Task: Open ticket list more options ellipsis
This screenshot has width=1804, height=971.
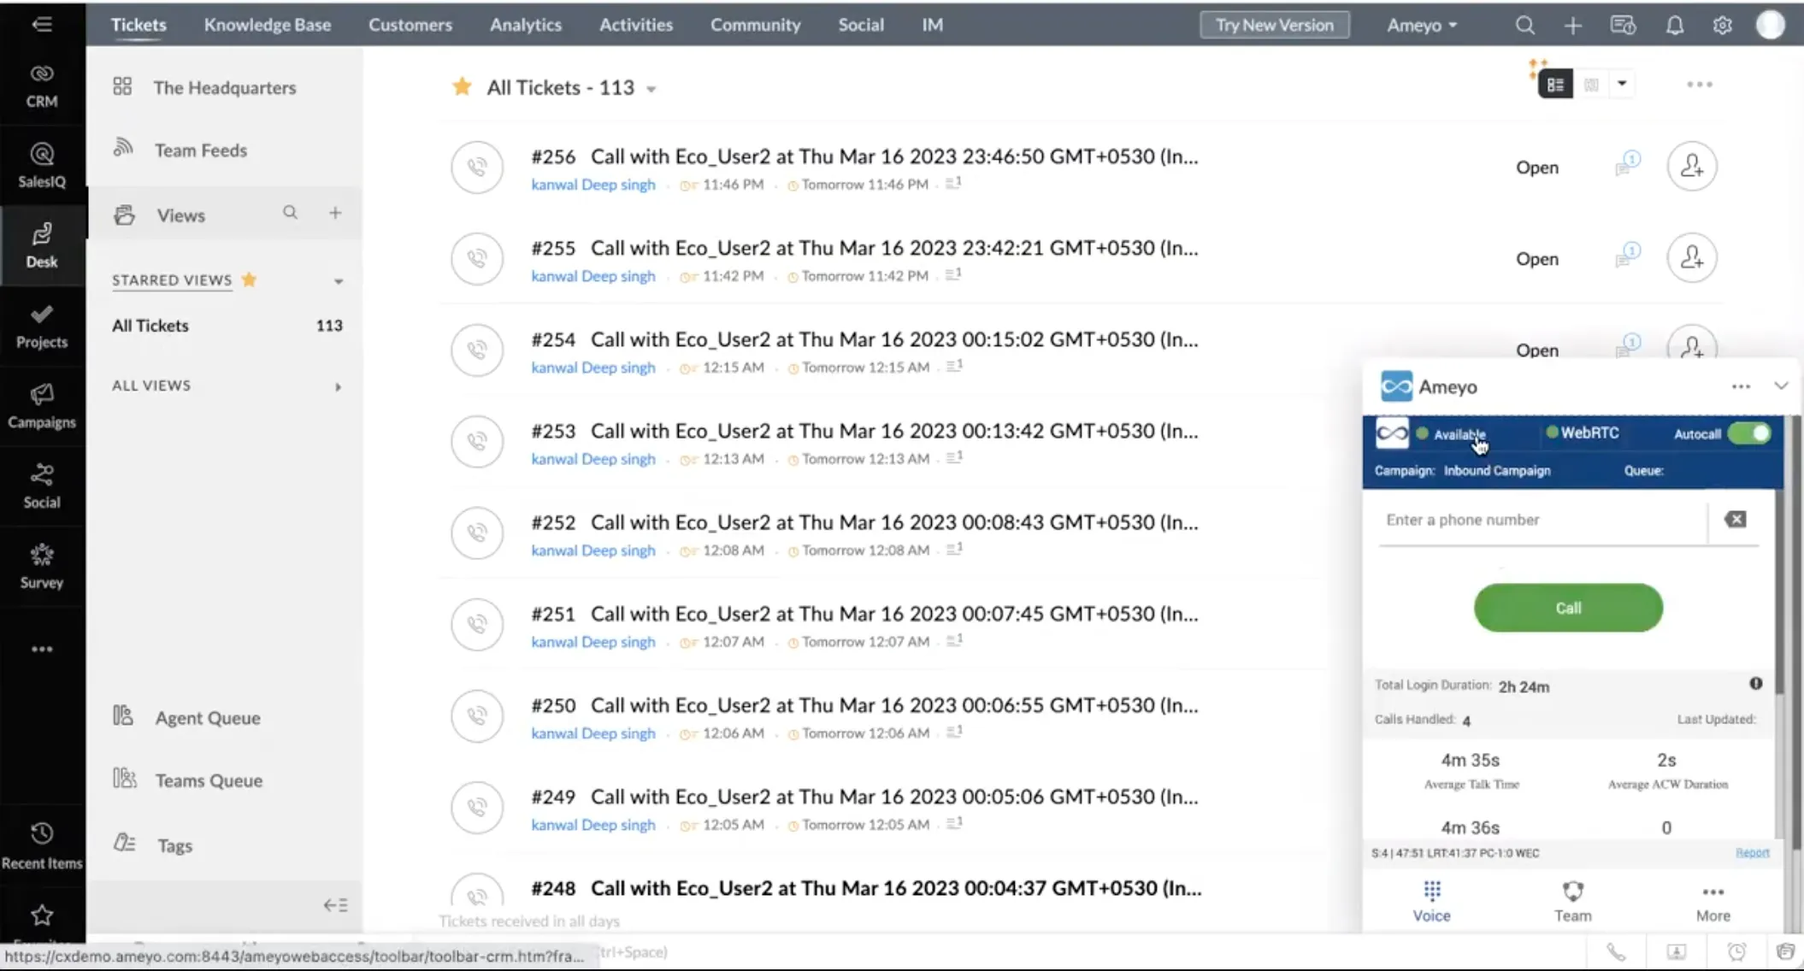Action: pos(1699,84)
